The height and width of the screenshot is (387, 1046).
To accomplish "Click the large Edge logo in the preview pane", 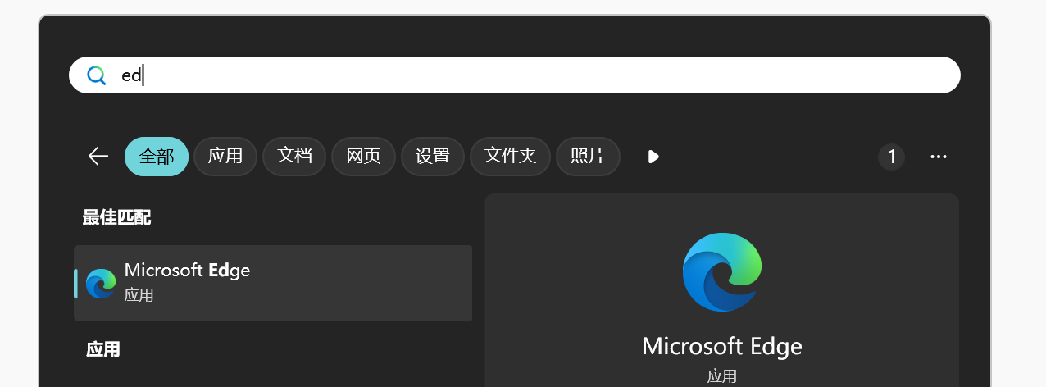I will click(x=722, y=272).
